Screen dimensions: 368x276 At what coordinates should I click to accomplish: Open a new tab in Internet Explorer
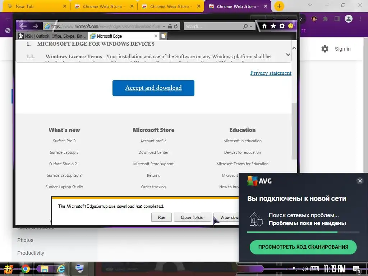pyautogui.click(x=164, y=36)
